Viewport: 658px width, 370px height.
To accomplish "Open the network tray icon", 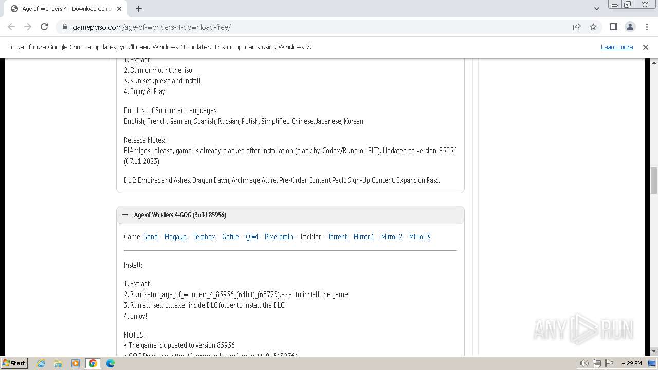I will (x=597, y=363).
